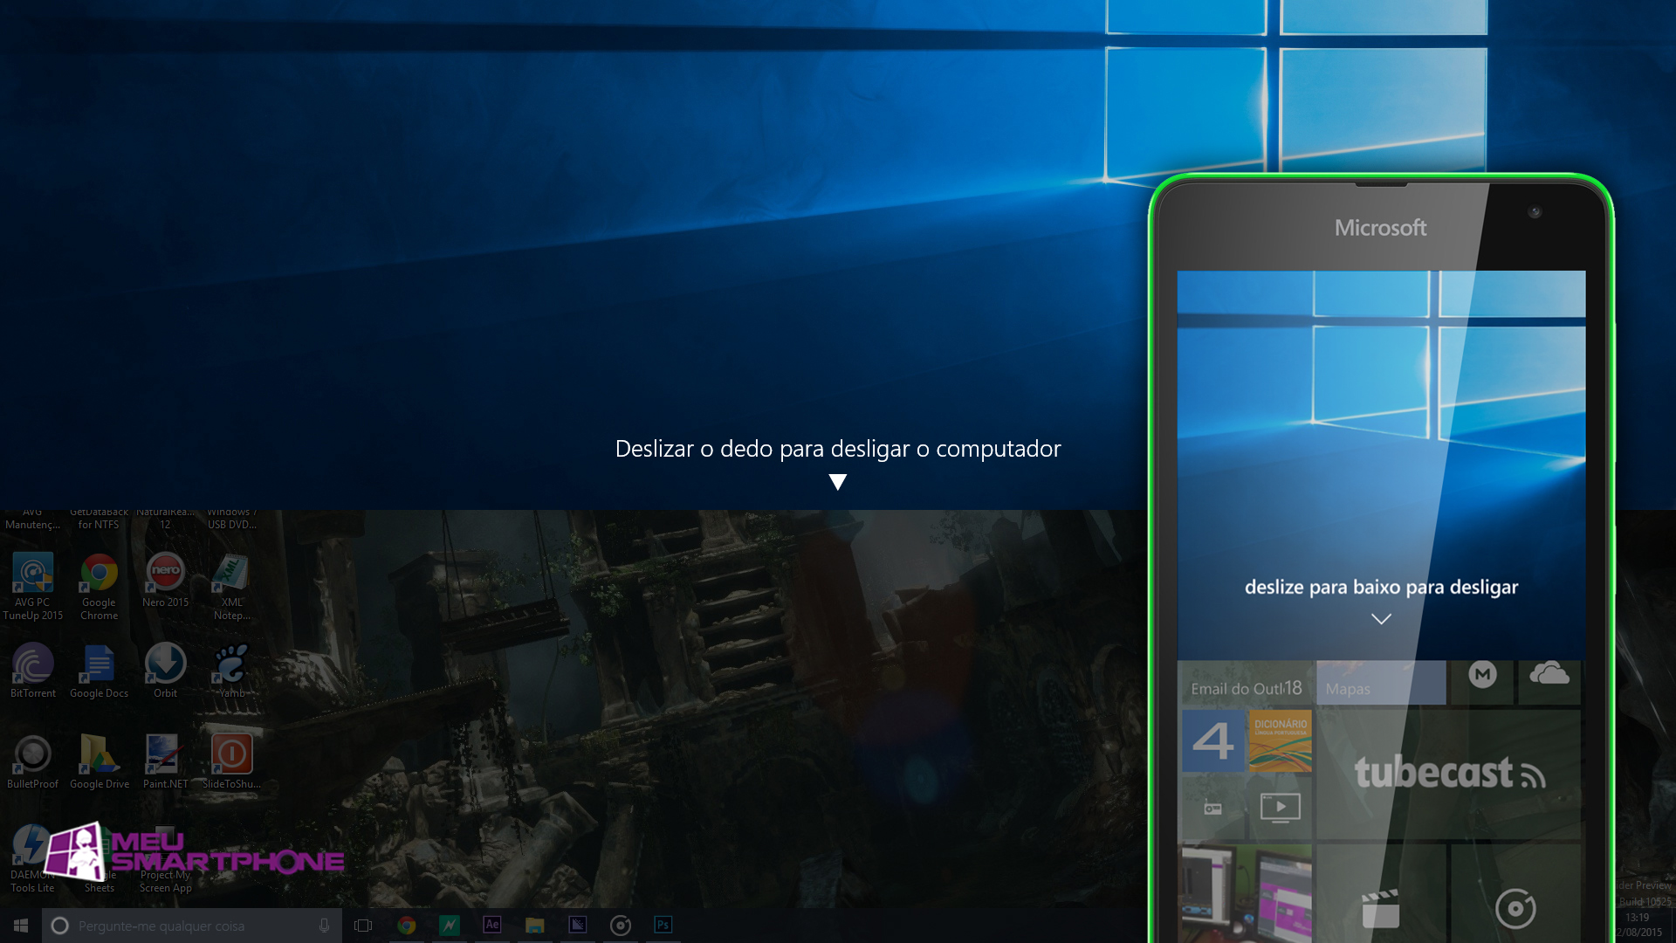Activate the Cortana microphone icon
1676x943 pixels.
coord(324,926)
